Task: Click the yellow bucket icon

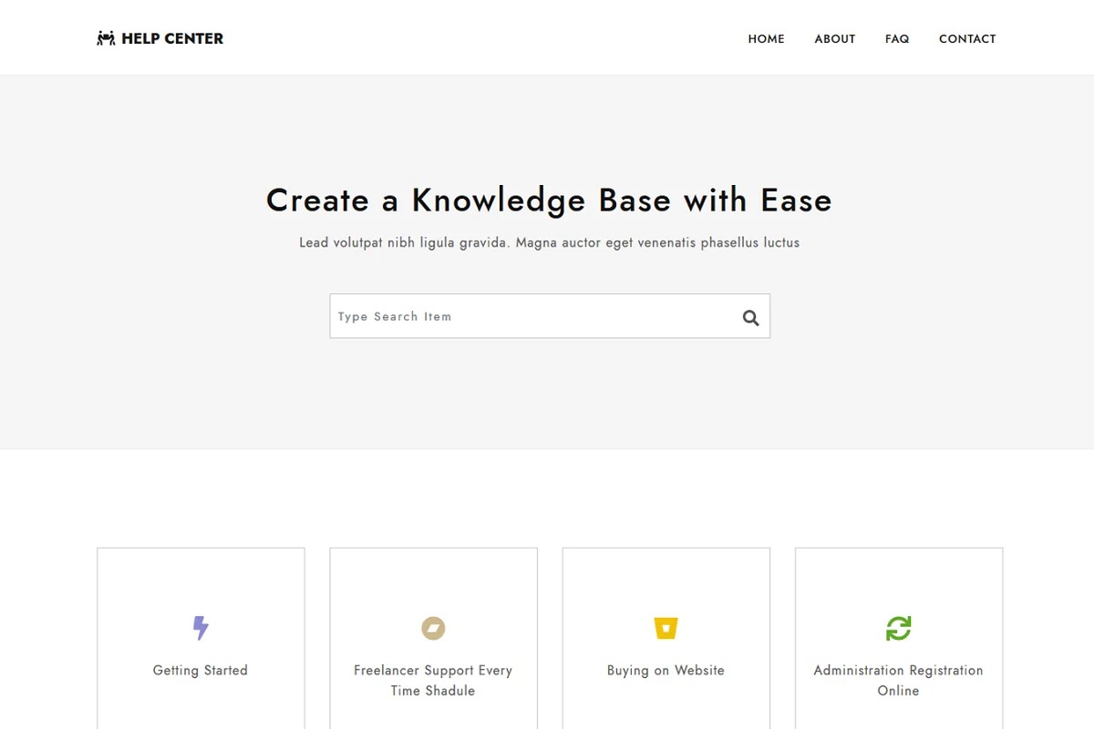Action: click(666, 628)
